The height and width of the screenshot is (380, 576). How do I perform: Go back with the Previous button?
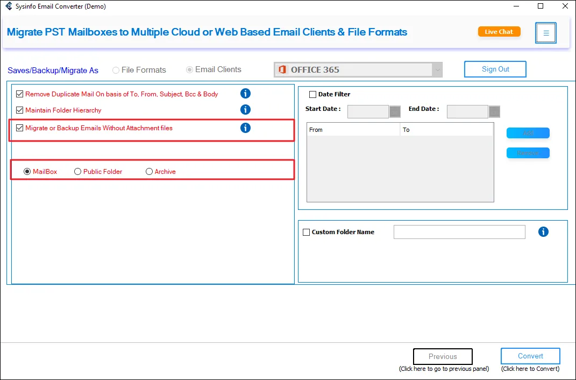(x=443, y=356)
